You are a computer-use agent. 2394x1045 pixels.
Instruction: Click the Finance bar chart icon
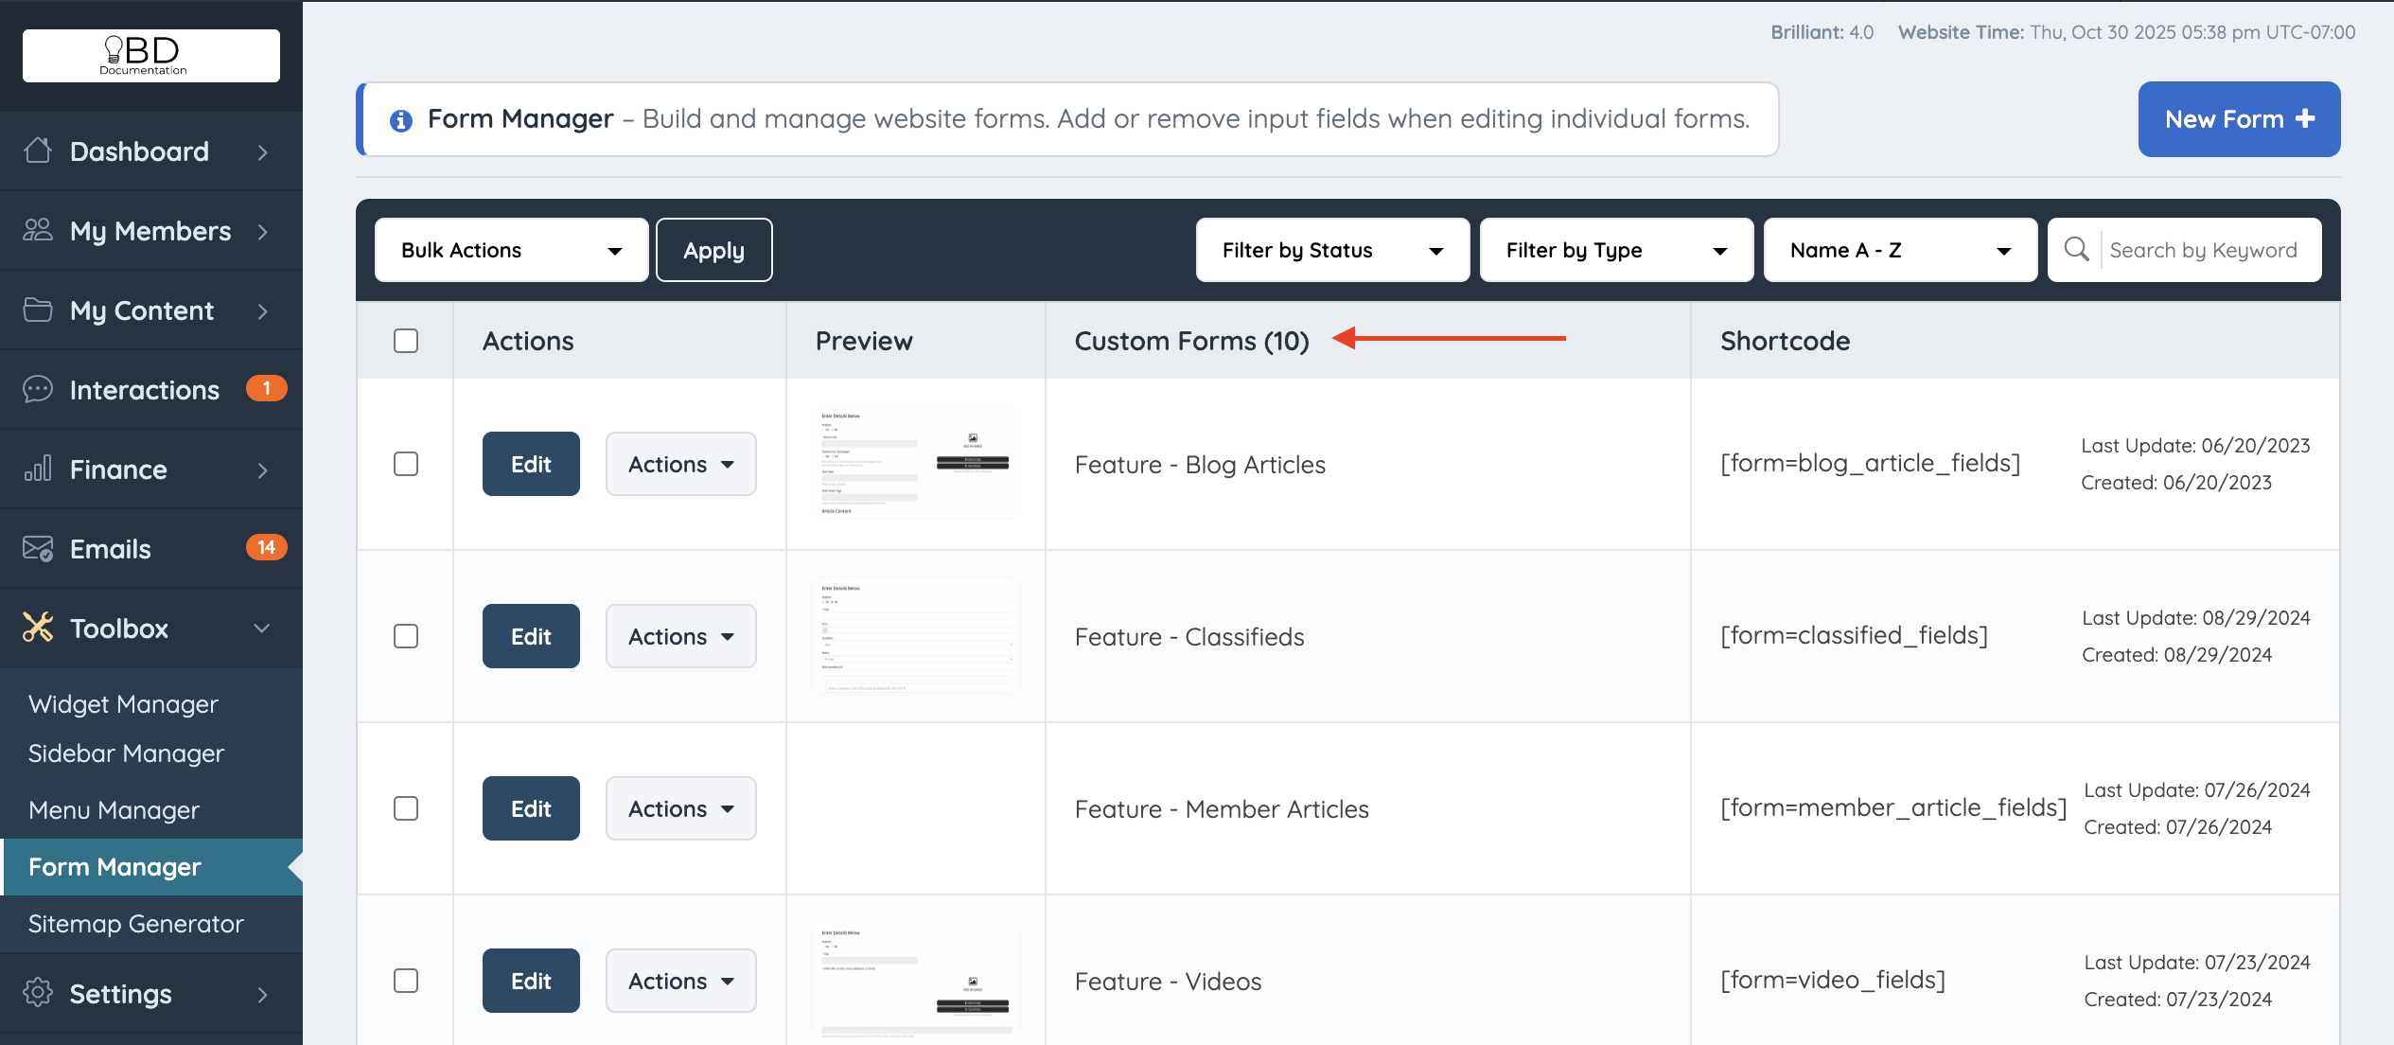(x=38, y=469)
